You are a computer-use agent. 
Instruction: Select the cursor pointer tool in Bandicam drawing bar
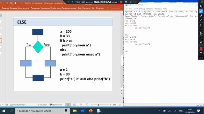(x=201, y=6)
